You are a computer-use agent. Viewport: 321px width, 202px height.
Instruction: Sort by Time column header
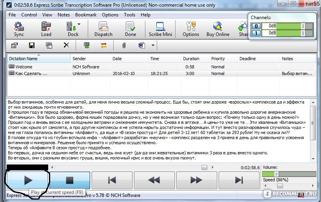click(x=164, y=59)
